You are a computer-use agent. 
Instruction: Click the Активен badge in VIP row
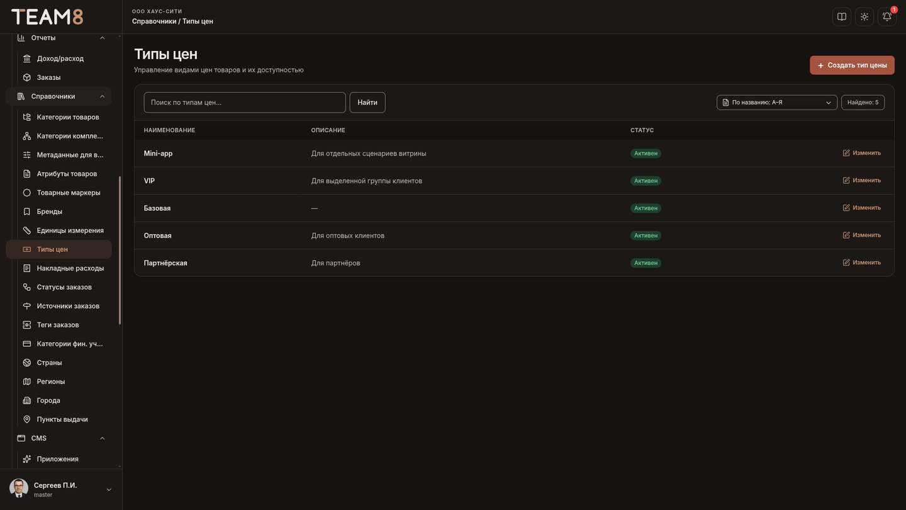tap(646, 181)
